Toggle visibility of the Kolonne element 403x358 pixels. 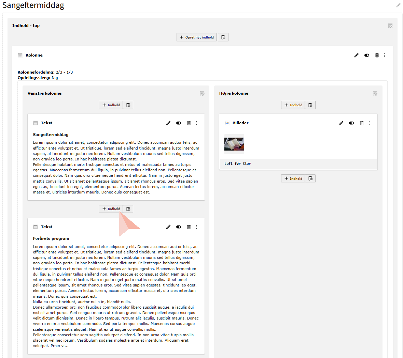(x=367, y=55)
